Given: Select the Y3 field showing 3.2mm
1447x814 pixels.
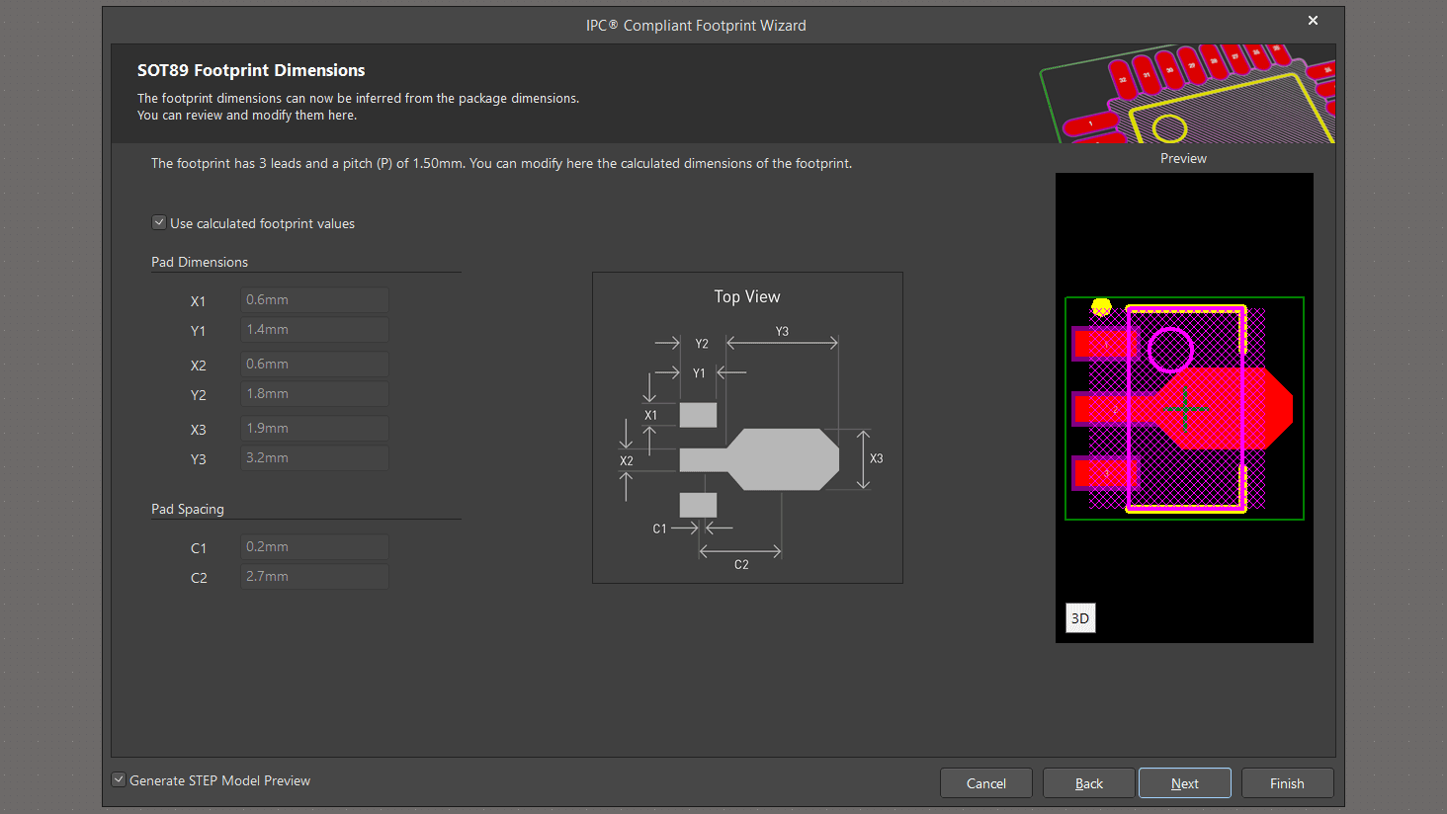Looking at the screenshot, I should click(314, 458).
